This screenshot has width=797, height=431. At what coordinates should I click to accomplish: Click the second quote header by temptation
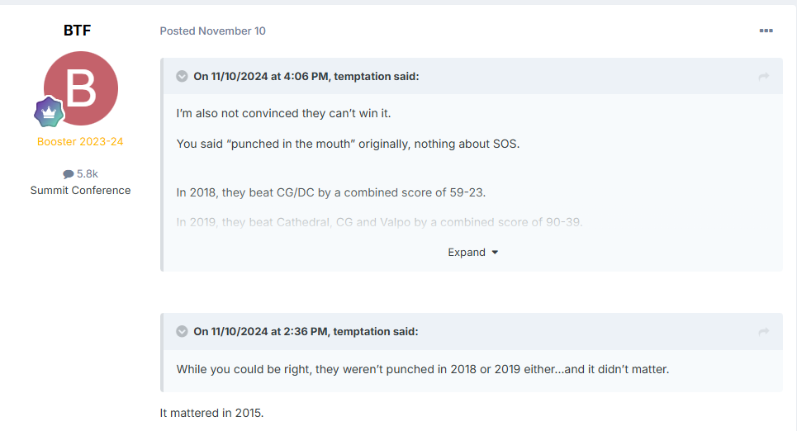pos(306,331)
